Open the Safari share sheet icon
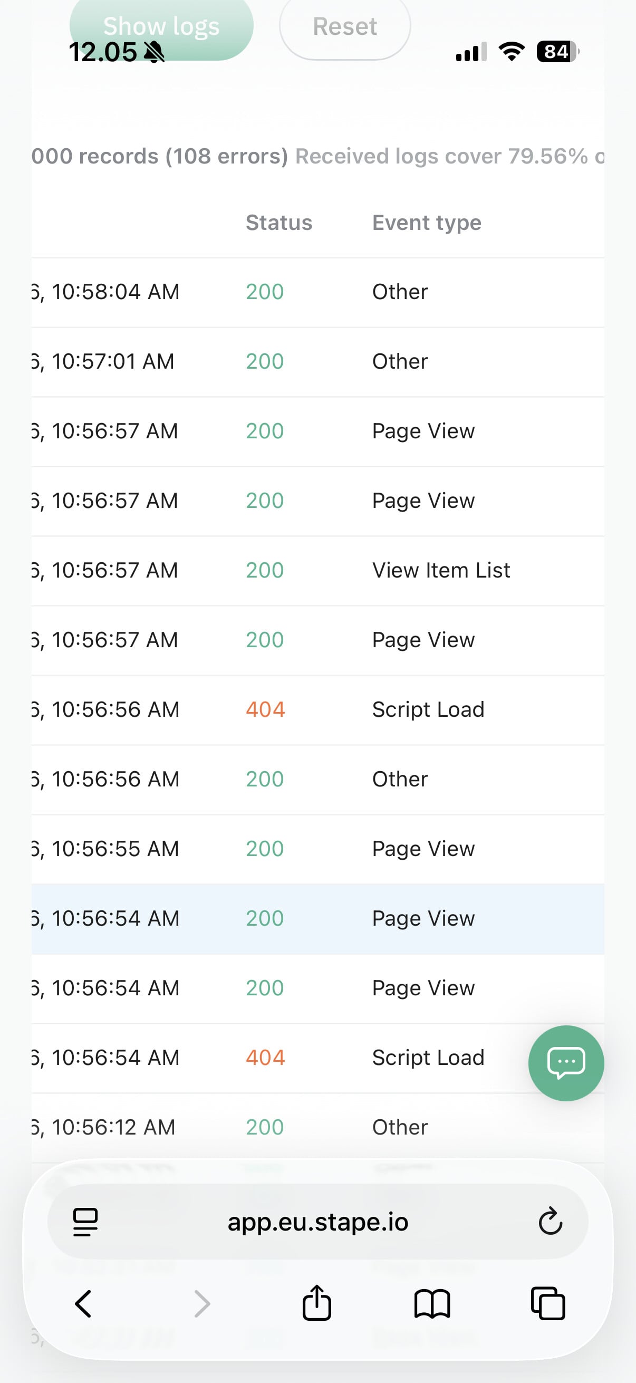The height and width of the screenshot is (1383, 636). 316,1302
